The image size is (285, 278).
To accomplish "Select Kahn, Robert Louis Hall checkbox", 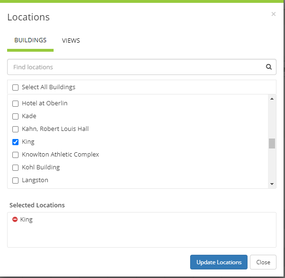I will tap(16, 129).
